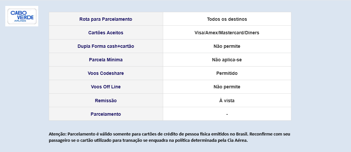Select the Cartões Aceitos row header
This screenshot has width=351, height=152.
(106, 33)
